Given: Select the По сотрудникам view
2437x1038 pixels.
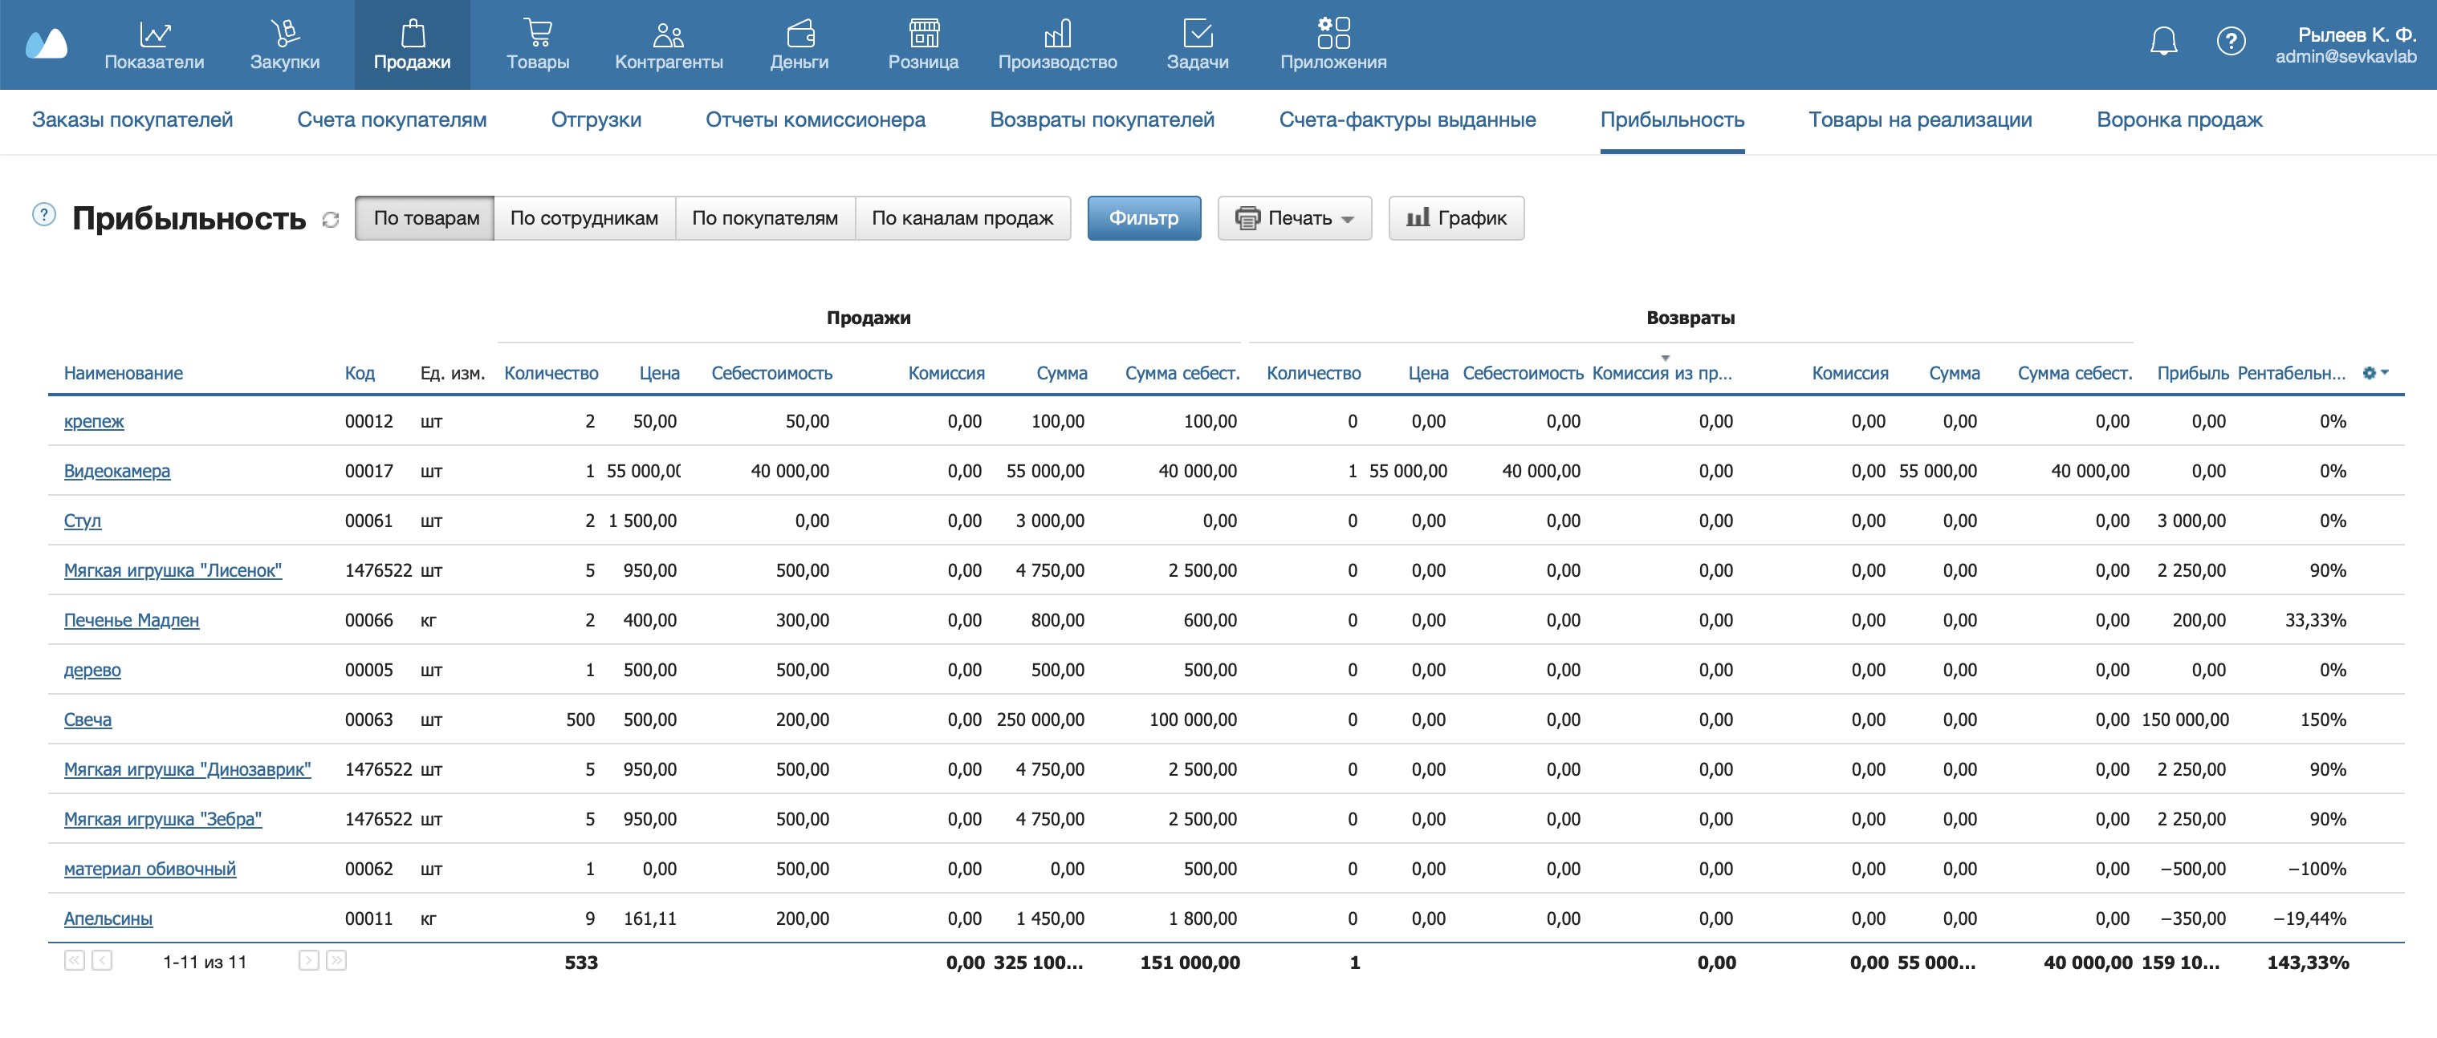Looking at the screenshot, I should 584,217.
